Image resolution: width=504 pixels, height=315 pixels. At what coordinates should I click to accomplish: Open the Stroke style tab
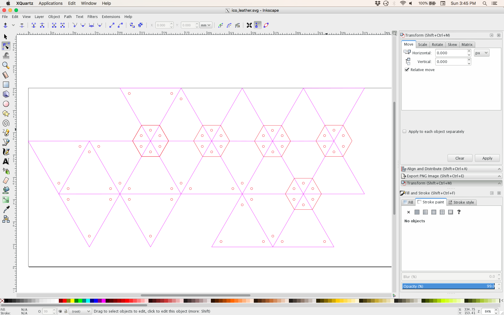point(461,202)
